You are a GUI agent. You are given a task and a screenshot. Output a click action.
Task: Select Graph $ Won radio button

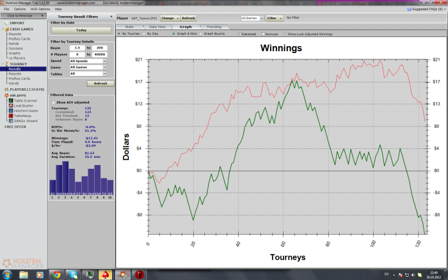tap(173, 34)
